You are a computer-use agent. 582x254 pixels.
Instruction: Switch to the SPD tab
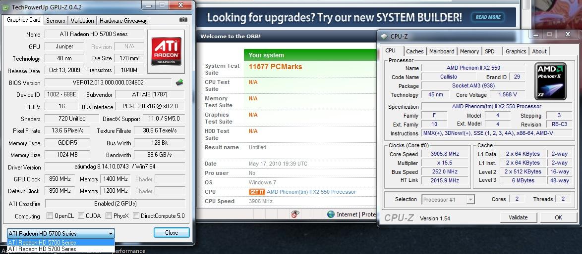[490, 51]
